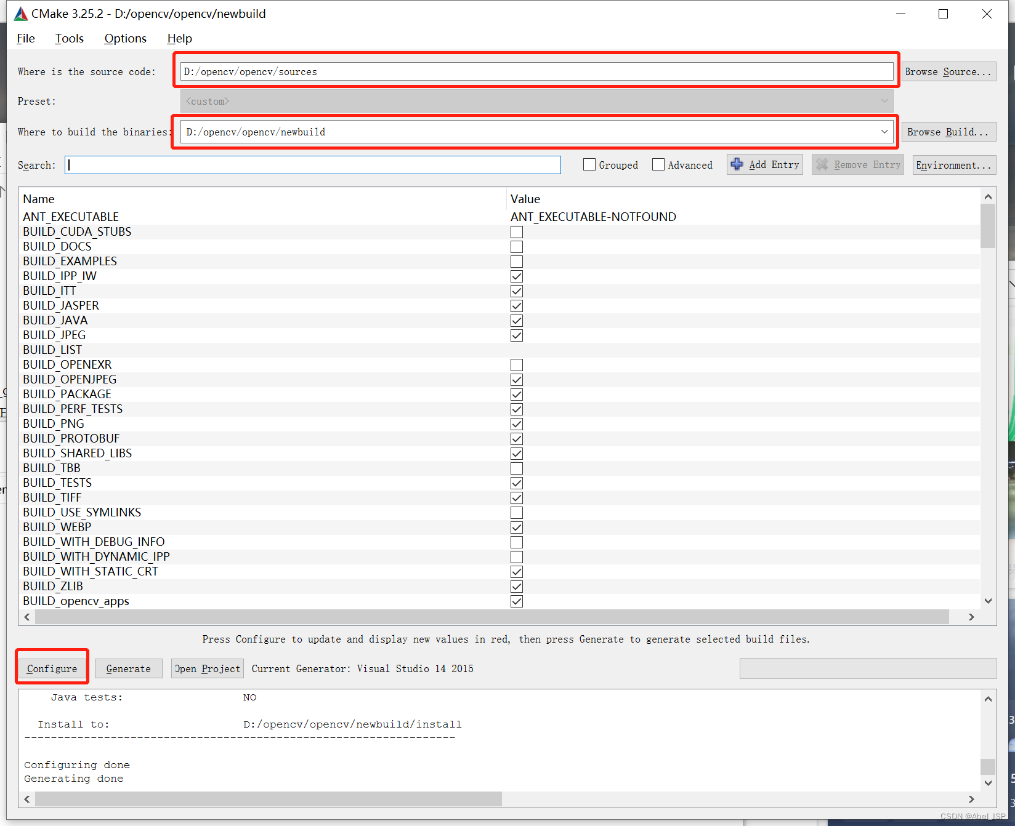This screenshot has height=826, width=1015.
Task: Click the Generate button
Action: (128, 668)
